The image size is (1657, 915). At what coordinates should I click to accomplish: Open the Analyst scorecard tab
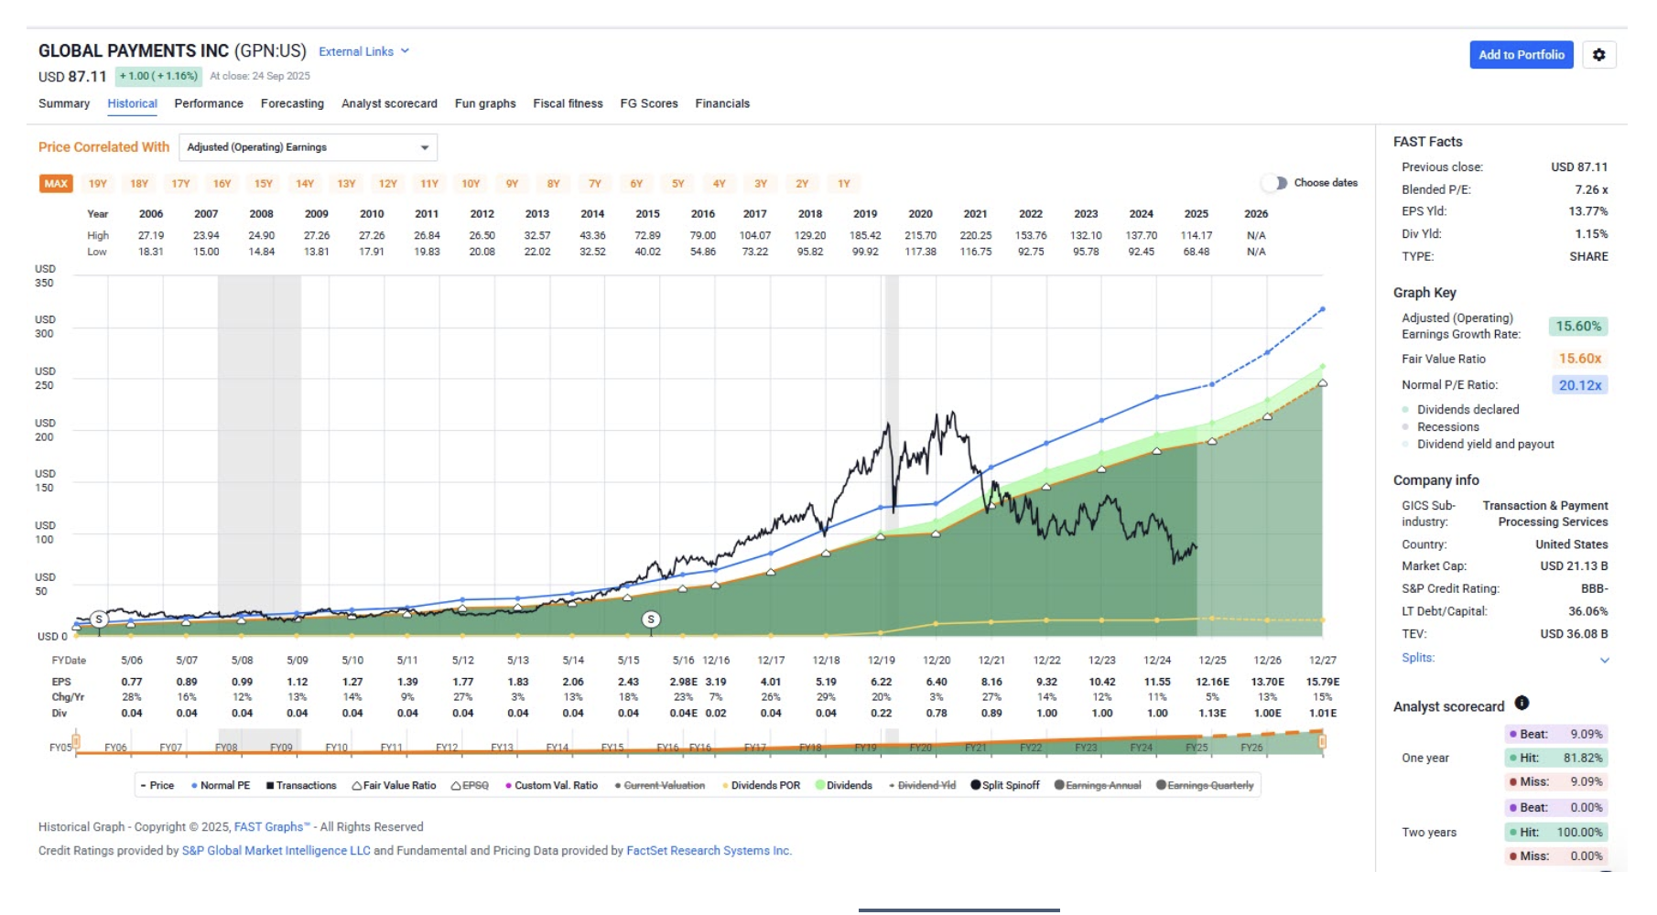click(x=389, y=103)
